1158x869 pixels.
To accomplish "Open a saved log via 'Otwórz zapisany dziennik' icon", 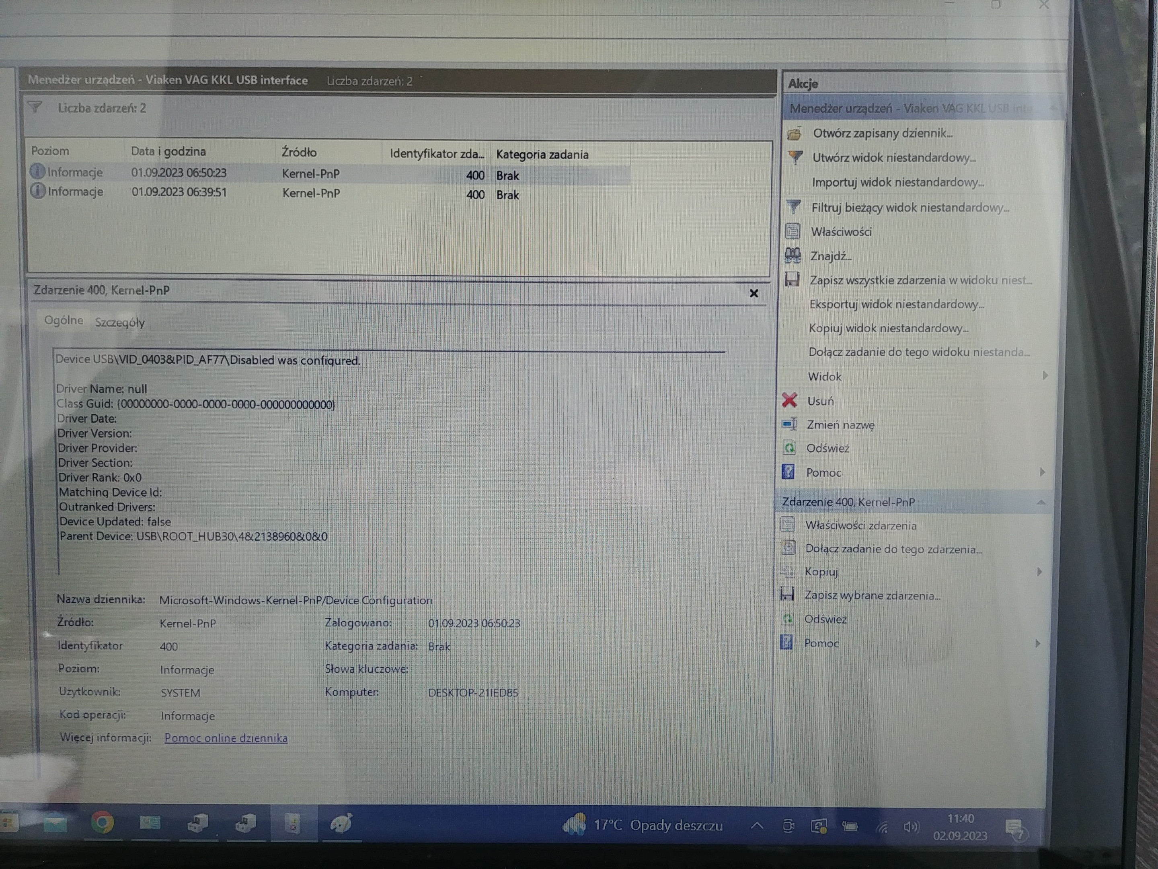I will tap(794, 134).
